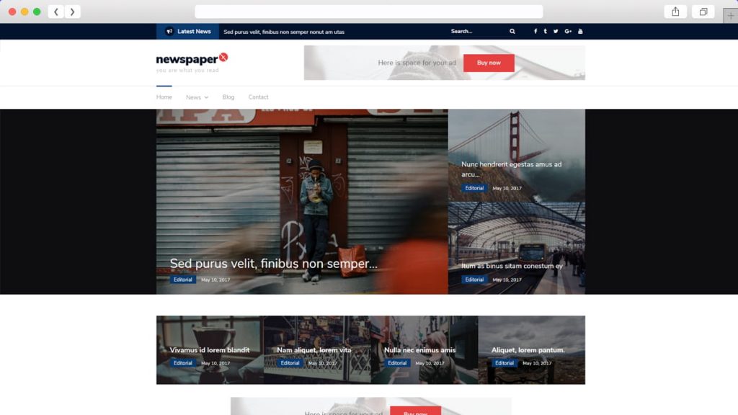Expand the News menu dropdown arrow
Viewport: 738px width, 415px height.
pyautogui.click(x=206, y=97)
